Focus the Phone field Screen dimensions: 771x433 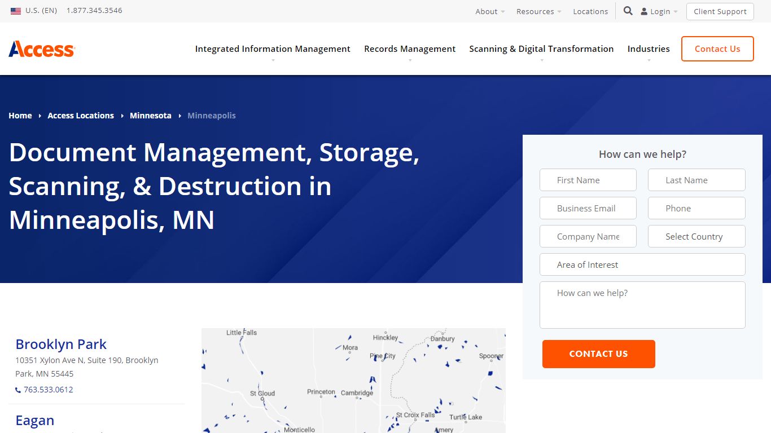point(696,208)
